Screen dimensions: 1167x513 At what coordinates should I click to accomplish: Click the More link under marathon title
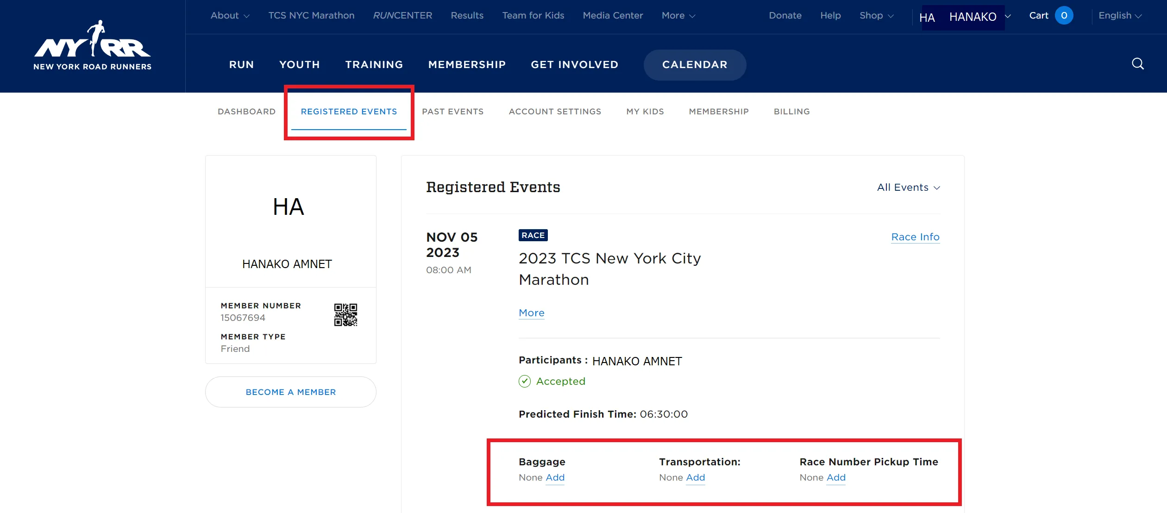tap(531, 313)
